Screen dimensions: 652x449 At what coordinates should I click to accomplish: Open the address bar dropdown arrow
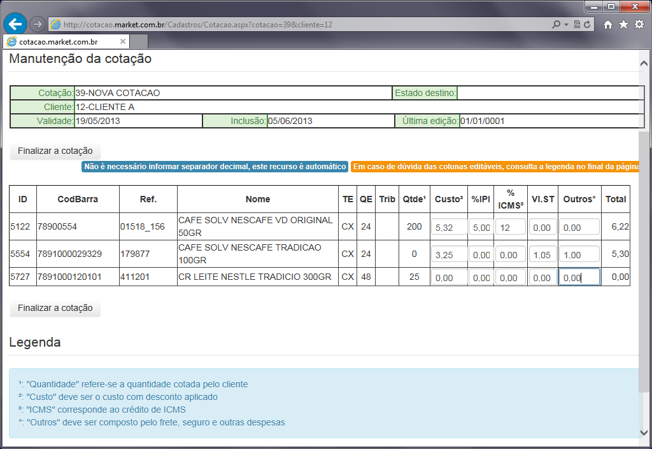566,25
